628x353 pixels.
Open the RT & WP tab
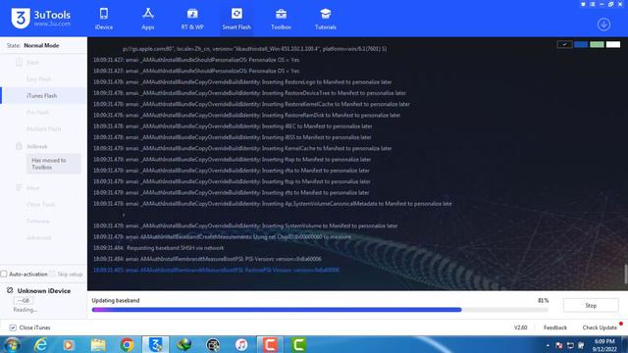[x=192, y=19]
